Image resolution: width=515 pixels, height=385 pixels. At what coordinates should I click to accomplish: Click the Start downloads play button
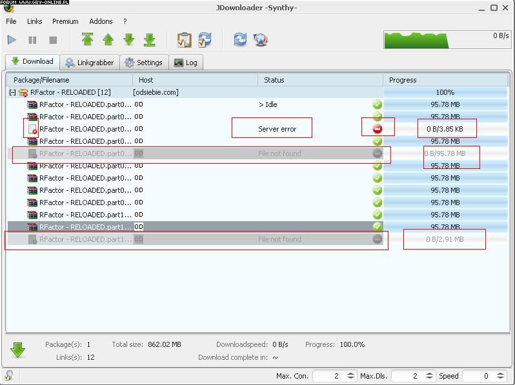click(x=12, y=40)
